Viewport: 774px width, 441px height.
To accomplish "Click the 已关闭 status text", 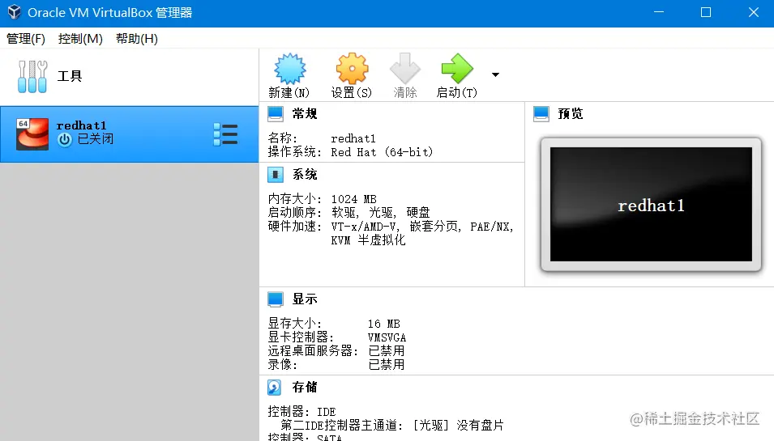I will (x=96, y=139).
